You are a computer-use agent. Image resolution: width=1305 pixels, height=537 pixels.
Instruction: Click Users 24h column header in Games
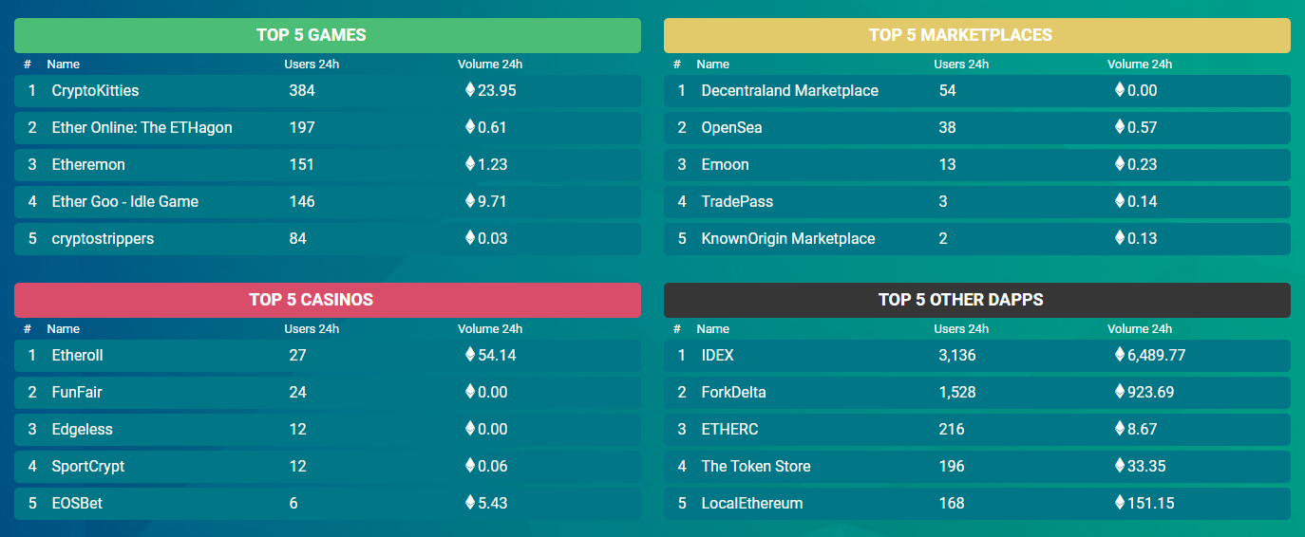pos(312,65)
